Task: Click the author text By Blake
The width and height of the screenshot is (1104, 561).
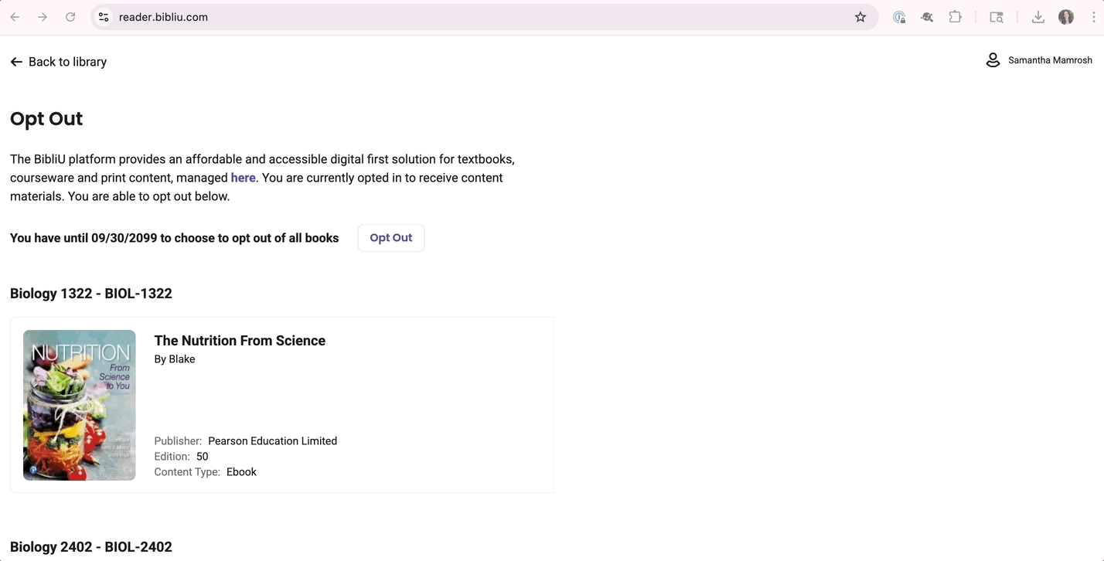Action: (175, 359)
